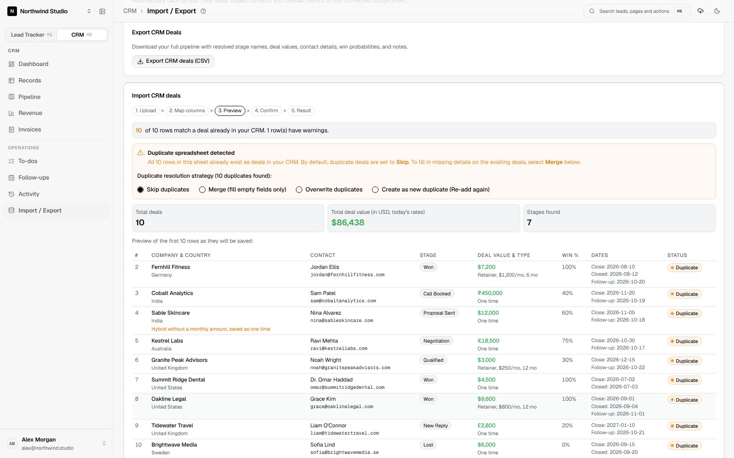The height and width of the screenshot is (458, 734).
Task: Click the Northwind Studio logo icon
Action: (x=12, y=11)
